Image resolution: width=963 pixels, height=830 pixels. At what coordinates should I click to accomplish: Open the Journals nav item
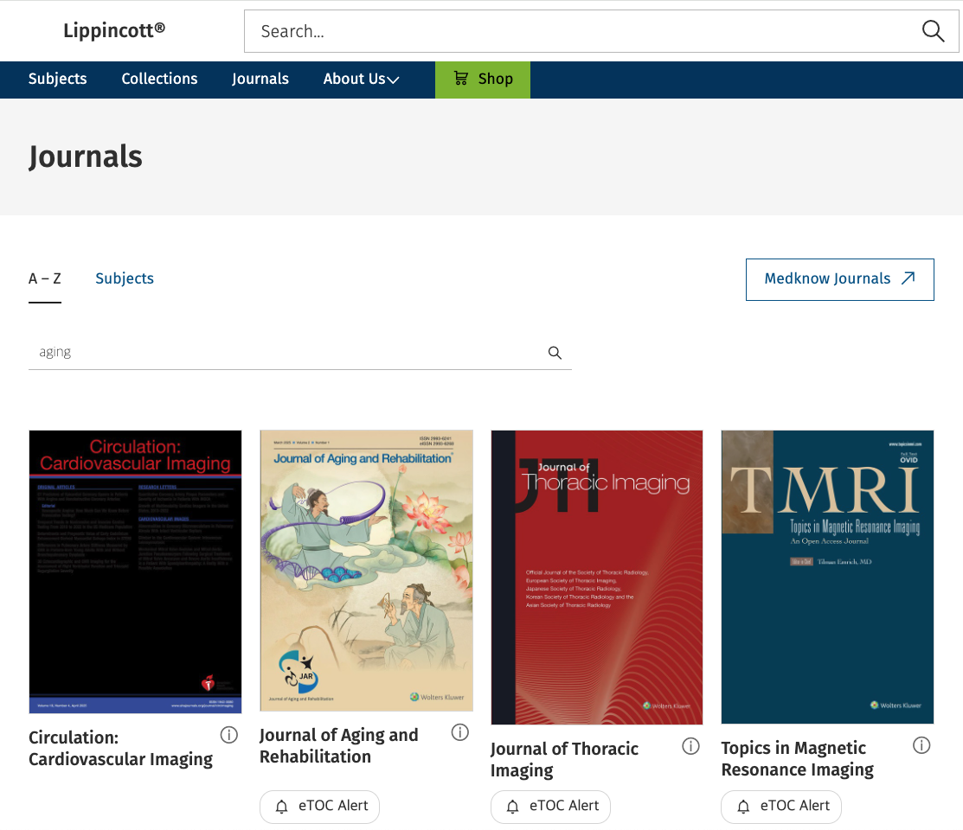[x=260, y=80]
